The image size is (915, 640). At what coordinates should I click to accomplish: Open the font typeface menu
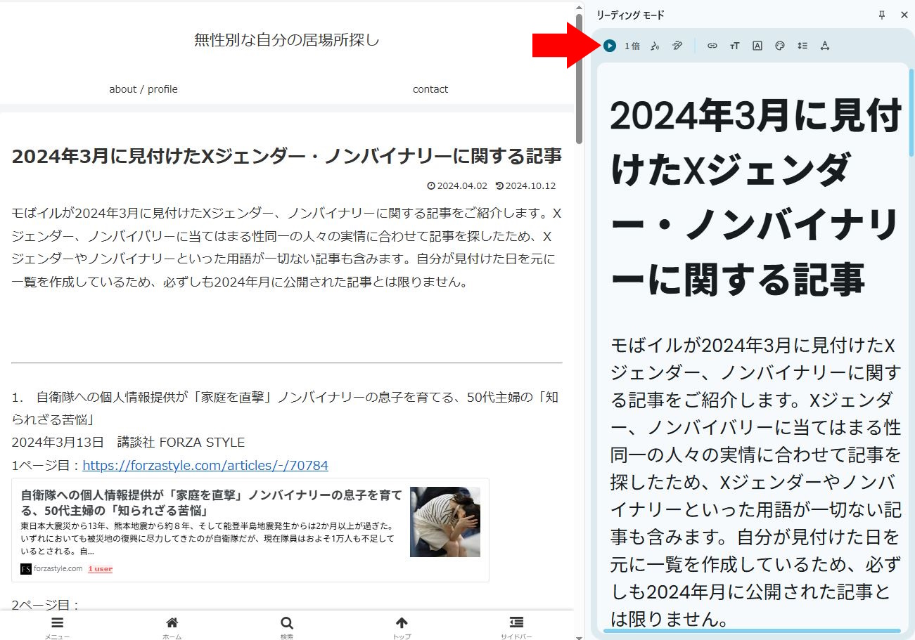pos(757,46)
